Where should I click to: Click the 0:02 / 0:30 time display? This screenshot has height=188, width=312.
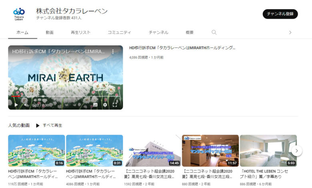pos(40,105)
